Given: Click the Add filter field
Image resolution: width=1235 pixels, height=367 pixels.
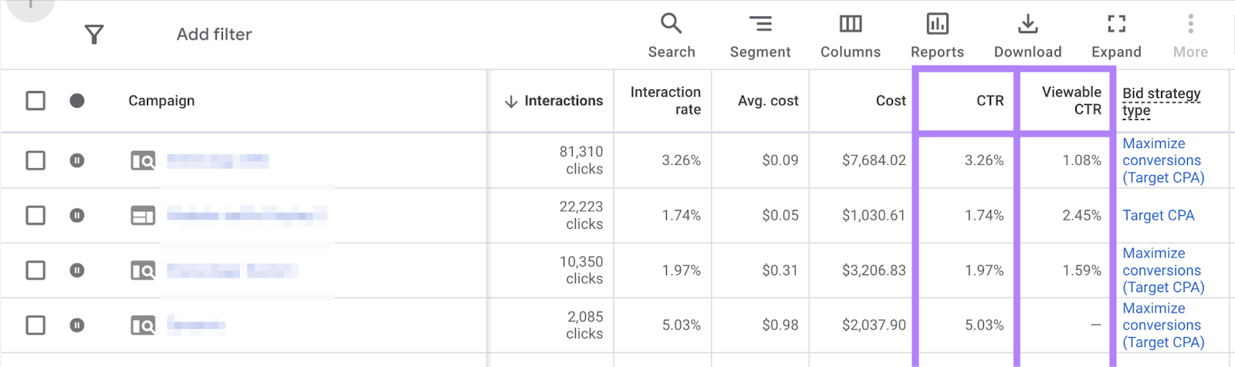Looking at the screenshot, I should point(214,35).
